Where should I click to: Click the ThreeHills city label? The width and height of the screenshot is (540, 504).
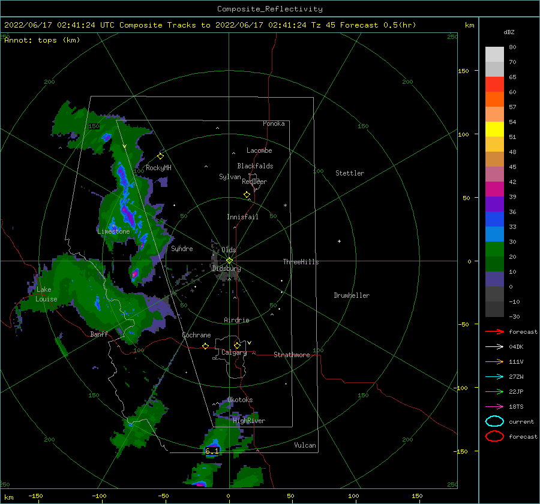301,262
